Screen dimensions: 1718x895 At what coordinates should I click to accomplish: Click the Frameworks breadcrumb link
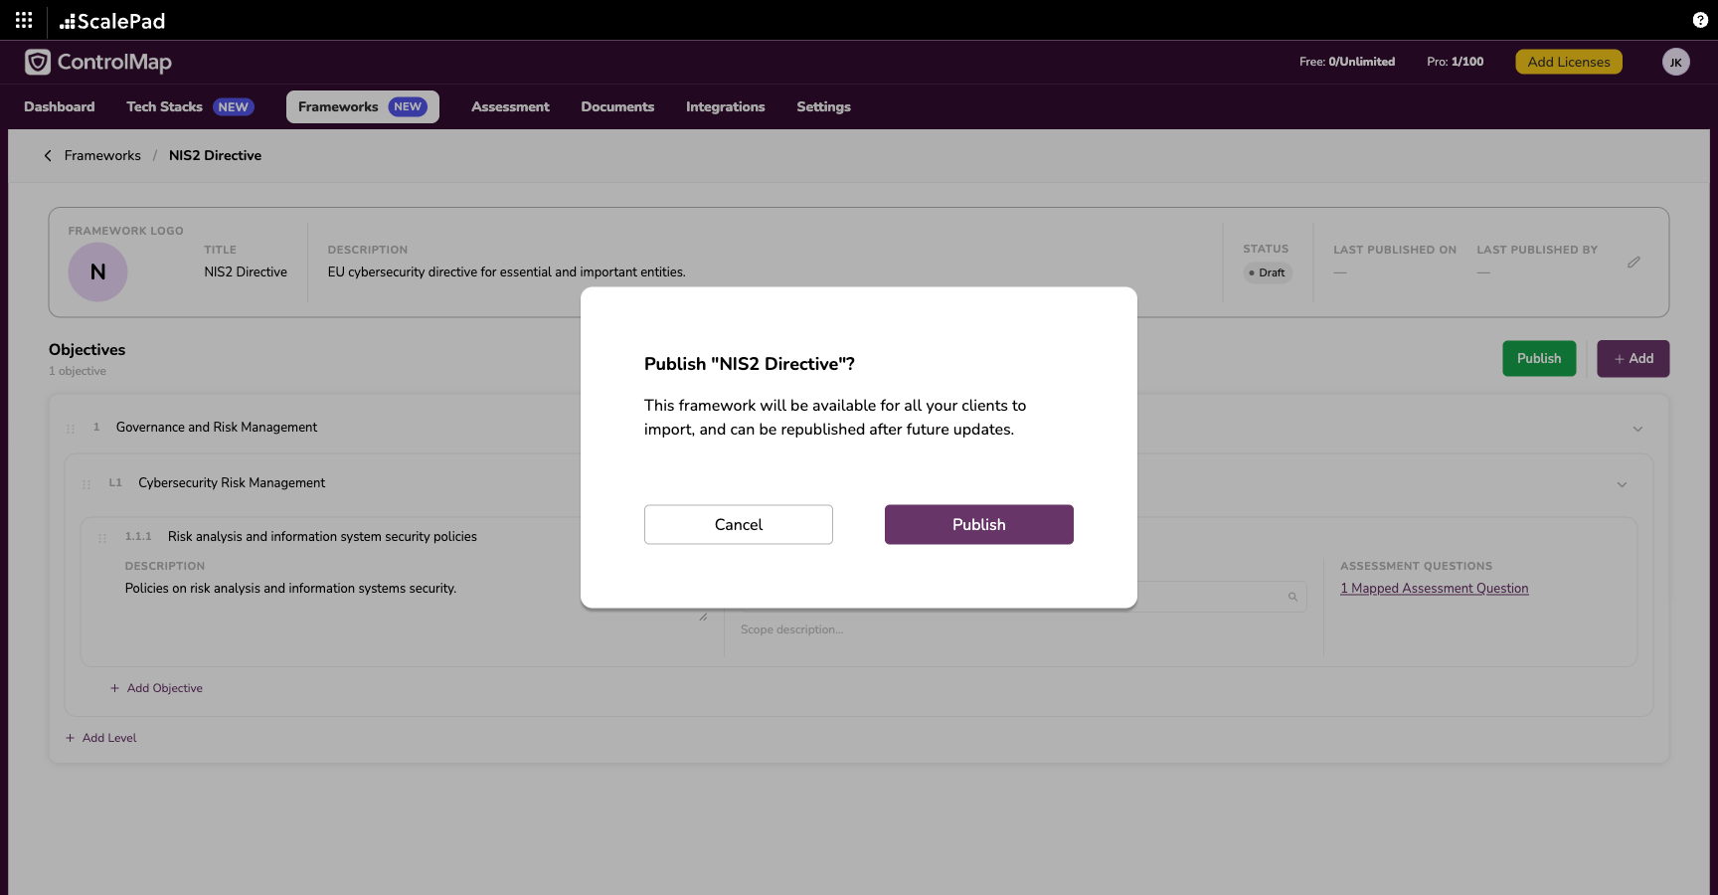[x=102, y=156]
